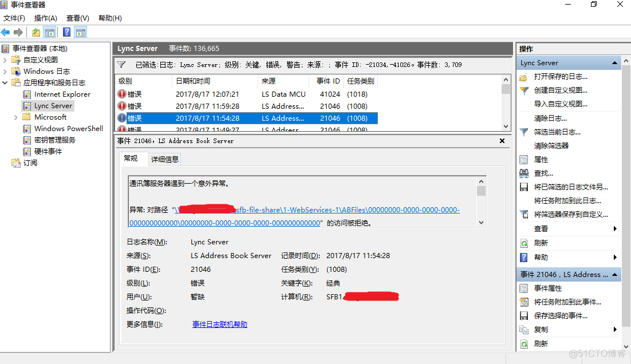Expand the Windows 日志 tree node

tap(5, 72)
